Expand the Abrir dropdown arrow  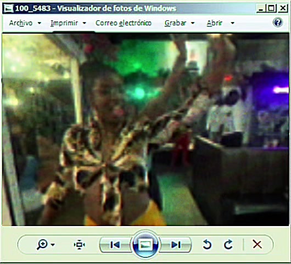click(x=233, y=23)
